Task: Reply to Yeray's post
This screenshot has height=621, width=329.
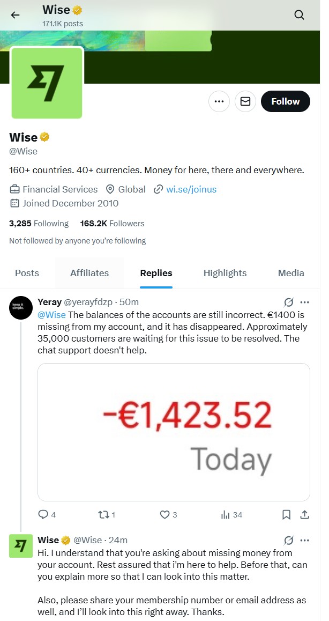Action: (x=47, y=514)
